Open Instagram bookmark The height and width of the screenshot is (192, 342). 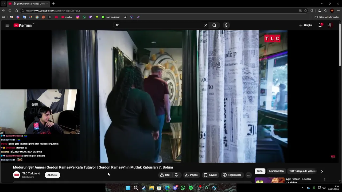click(x=77, y=17)
